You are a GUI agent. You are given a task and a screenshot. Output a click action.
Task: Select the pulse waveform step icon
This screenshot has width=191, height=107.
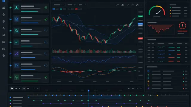click(x=16, y=42)
